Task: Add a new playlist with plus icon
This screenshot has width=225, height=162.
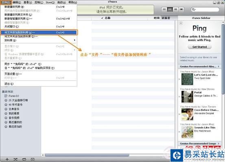Action: coord(7,159)
